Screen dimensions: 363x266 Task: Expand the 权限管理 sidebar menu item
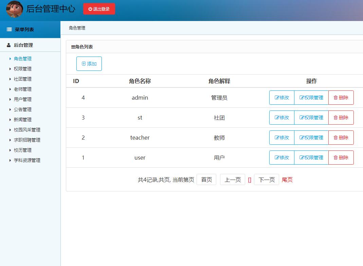pyautogui.click(x=23, y=69)
